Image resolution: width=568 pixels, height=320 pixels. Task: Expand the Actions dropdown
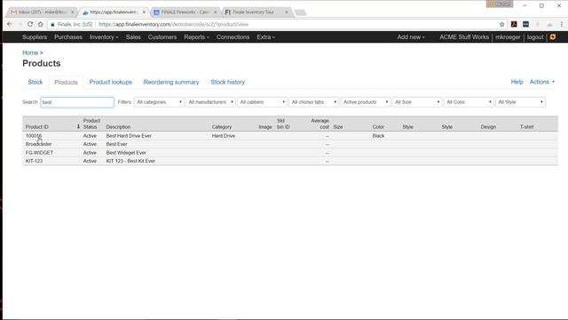click(542, 82)
